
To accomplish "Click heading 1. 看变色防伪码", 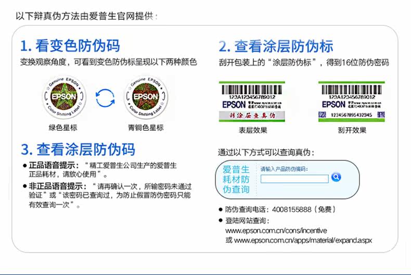I will (70, 46).
